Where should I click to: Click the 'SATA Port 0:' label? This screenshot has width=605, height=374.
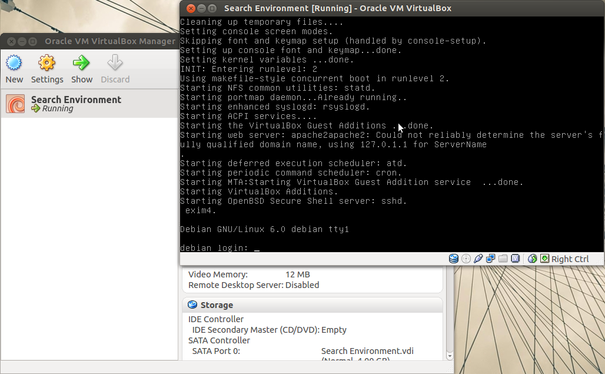[216, 351]
